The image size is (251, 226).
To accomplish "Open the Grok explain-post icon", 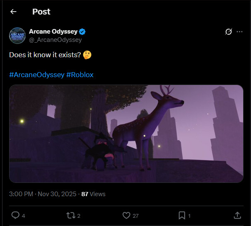I will click(228, 32).
